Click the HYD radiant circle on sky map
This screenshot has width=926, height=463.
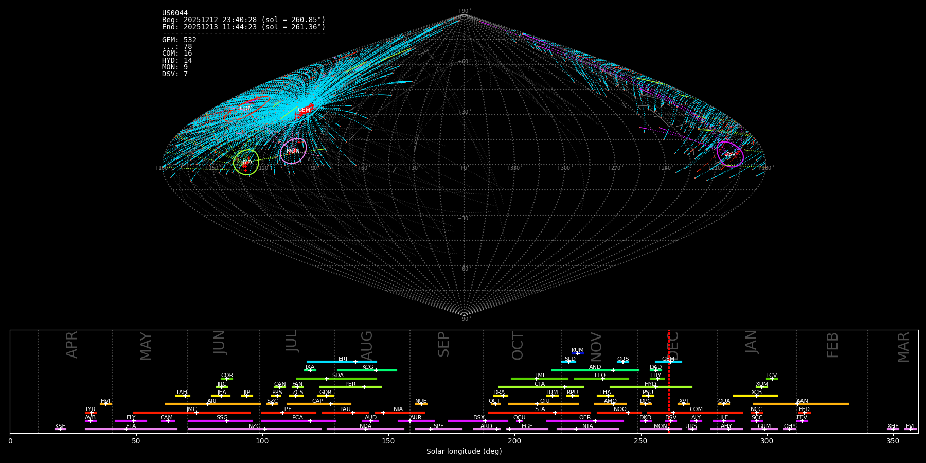click(x=246, y=163)
